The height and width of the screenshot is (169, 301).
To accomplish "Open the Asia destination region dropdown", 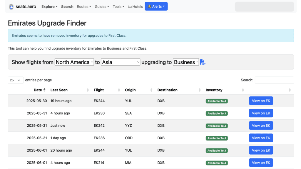I will (x=121, y=62).
